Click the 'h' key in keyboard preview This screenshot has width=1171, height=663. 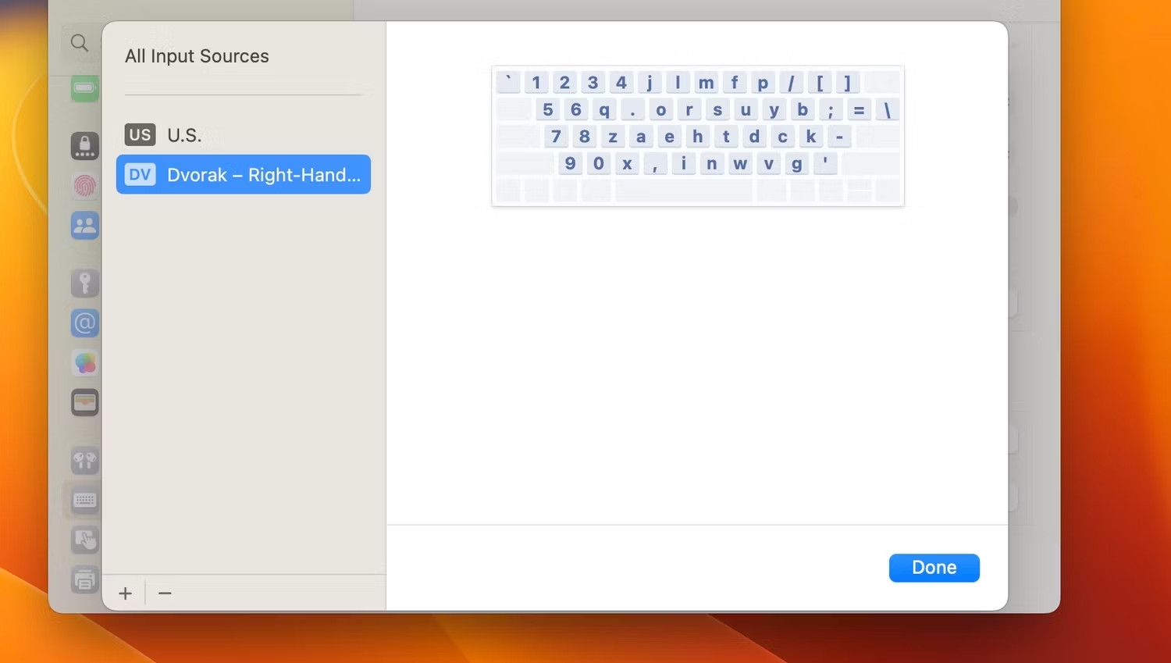(698, 137)
